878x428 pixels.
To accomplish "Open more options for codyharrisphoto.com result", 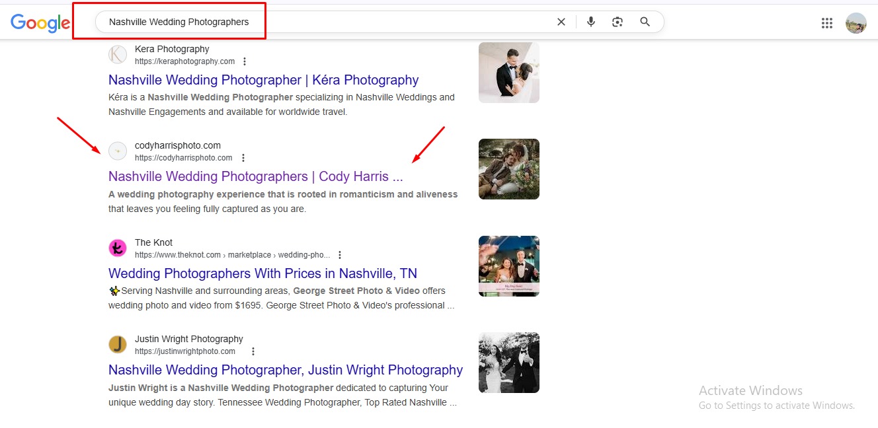I will 243,158.
